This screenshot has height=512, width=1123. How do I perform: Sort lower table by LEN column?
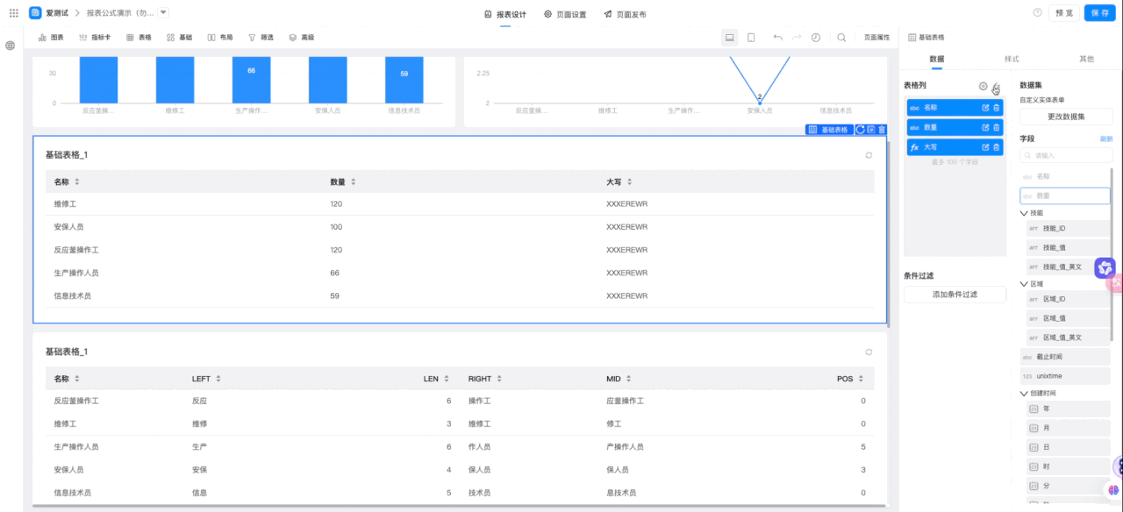click(x=447, y=379)
